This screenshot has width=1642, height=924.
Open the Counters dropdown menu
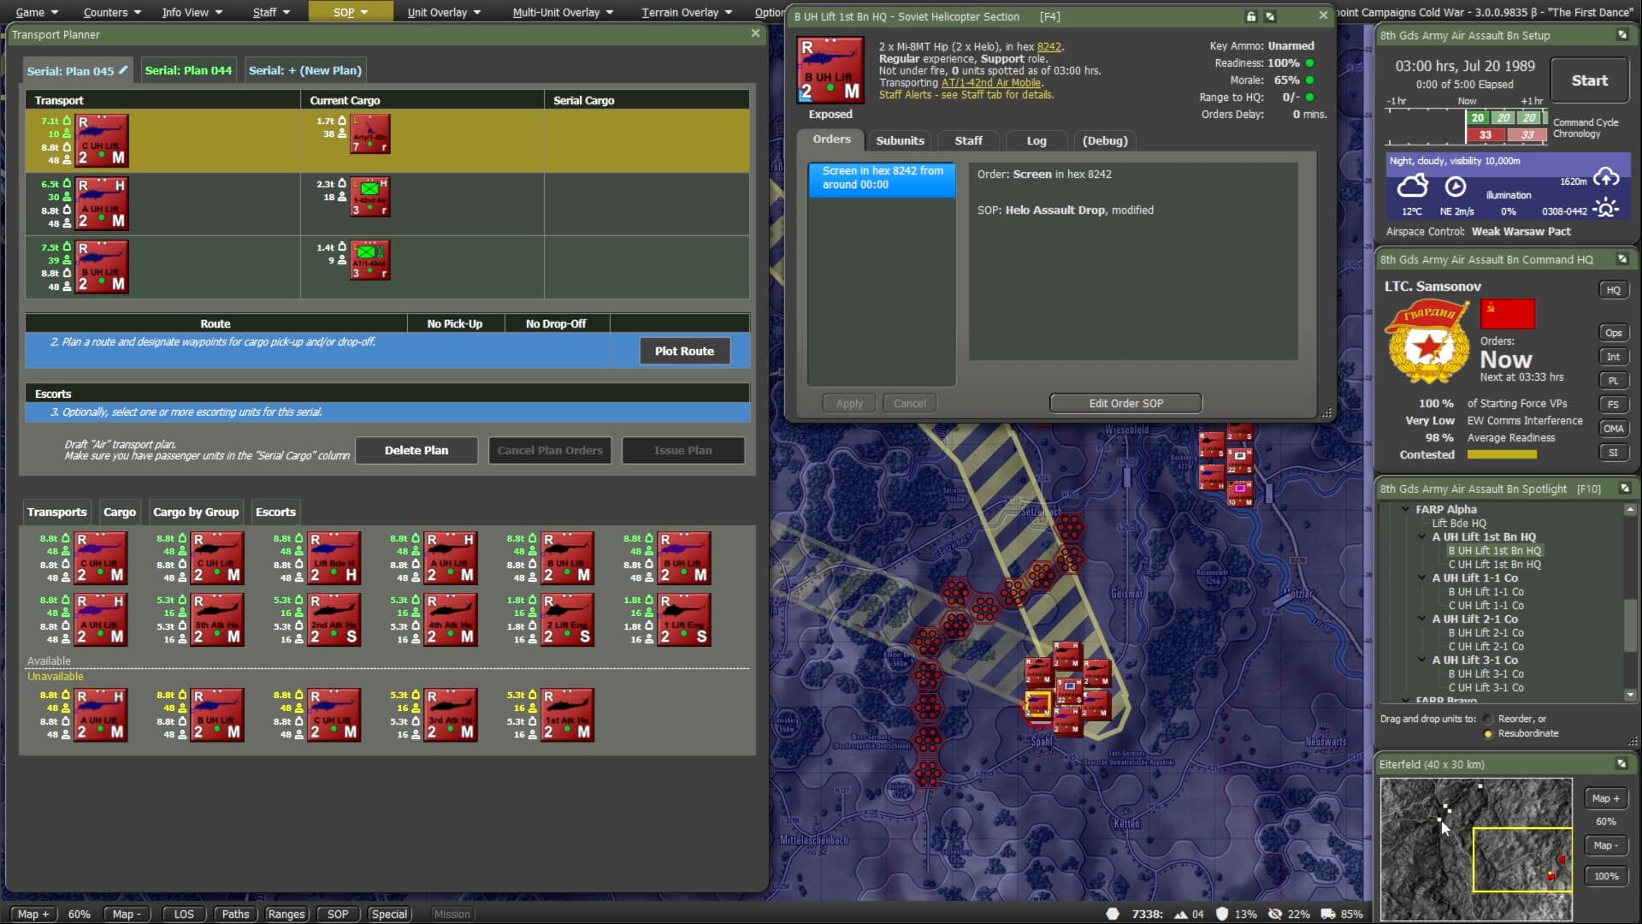point(109,12)
